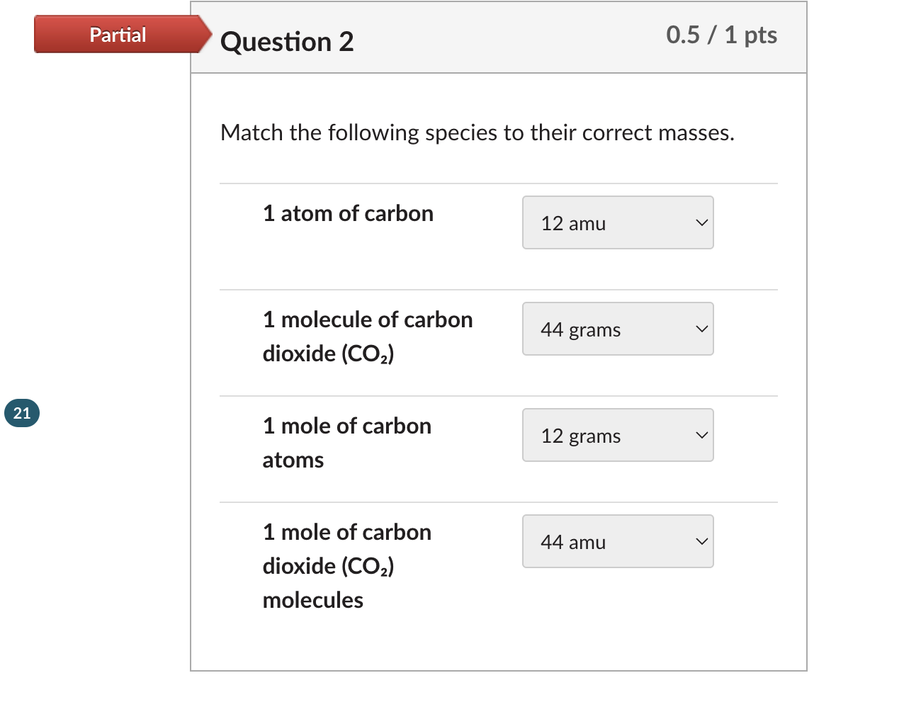Click the 0.5 / 1 pts score
The height and width of the screenshot is (724, 904).
721,35
